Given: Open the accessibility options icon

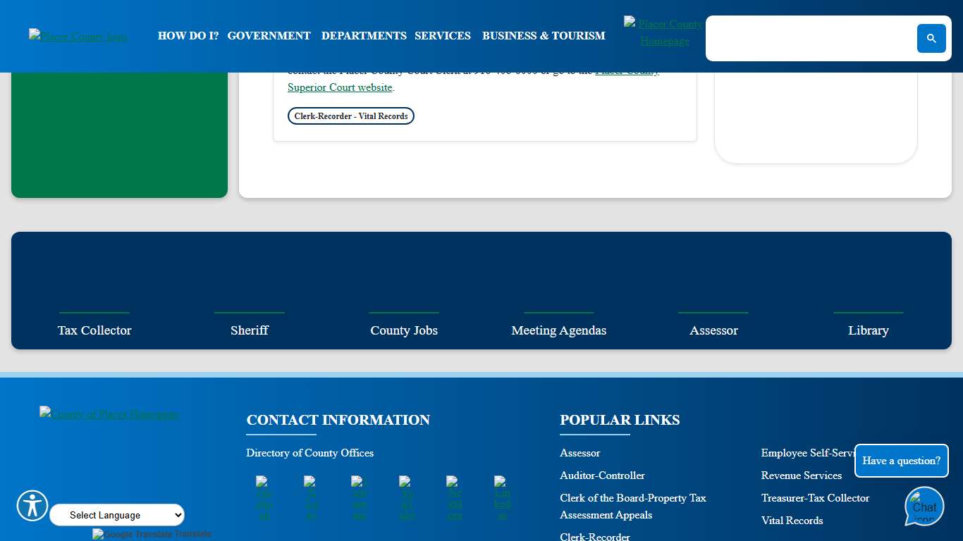Looking at the screenshot, I should point(32,506).
